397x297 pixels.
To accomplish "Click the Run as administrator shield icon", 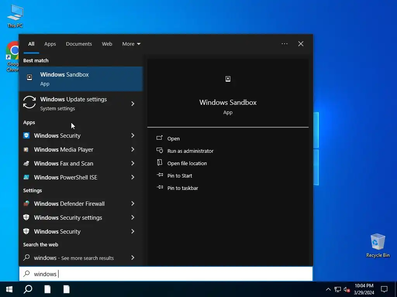I will [159, 150].
